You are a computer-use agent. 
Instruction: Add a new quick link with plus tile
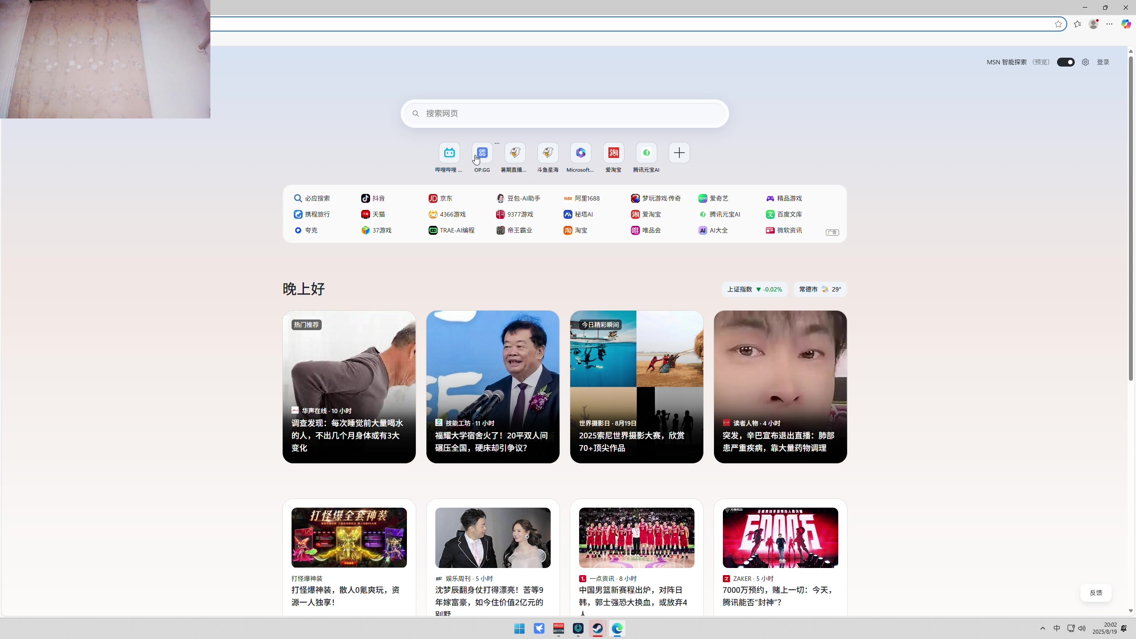tap(679, 153)
